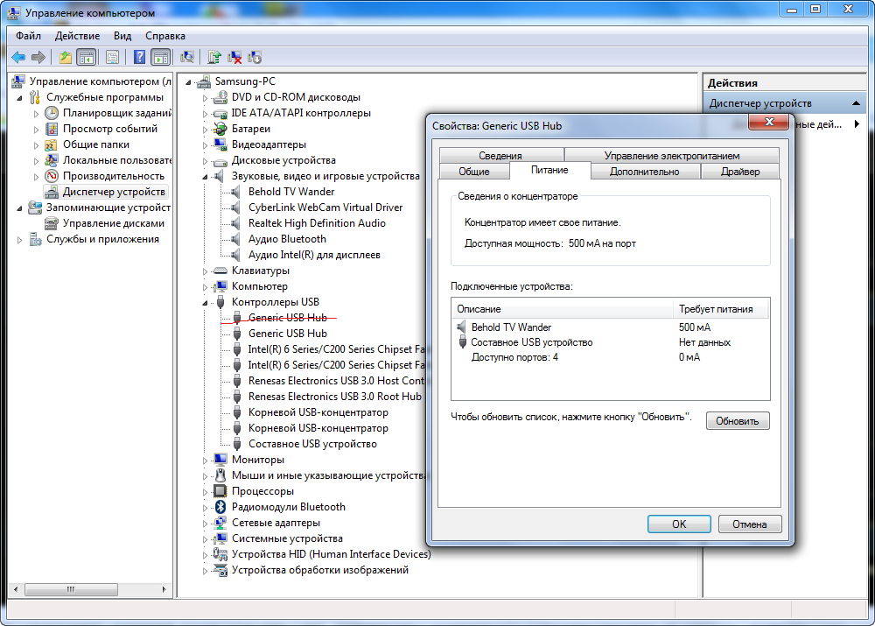The height and width of the screenshot is (626, 875).
Task: Select Управление дисками in the left tree
Action: click(113, 223)
